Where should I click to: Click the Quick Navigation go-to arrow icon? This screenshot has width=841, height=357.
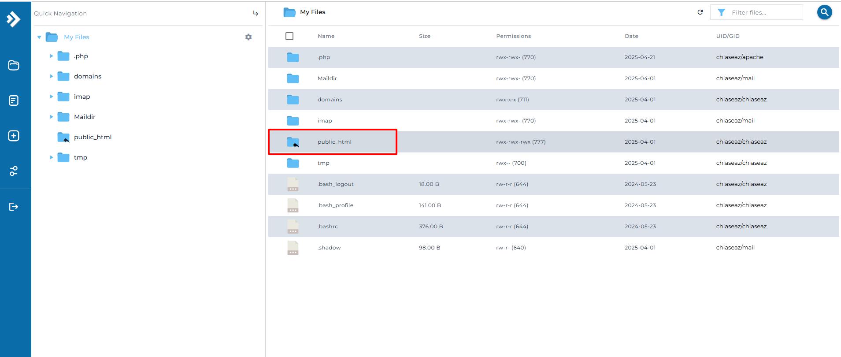(x=256, y=13)
